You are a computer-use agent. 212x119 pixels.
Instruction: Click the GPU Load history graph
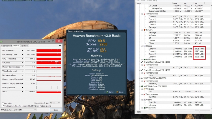pyautogui.click(x=49, y=63)
